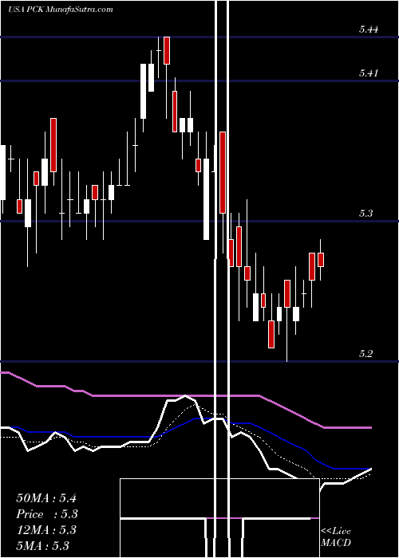This screenshot has width=399, height=558.
Task: Click the '5MA : 5.3' readout
Action: click(x=43, y=545)
